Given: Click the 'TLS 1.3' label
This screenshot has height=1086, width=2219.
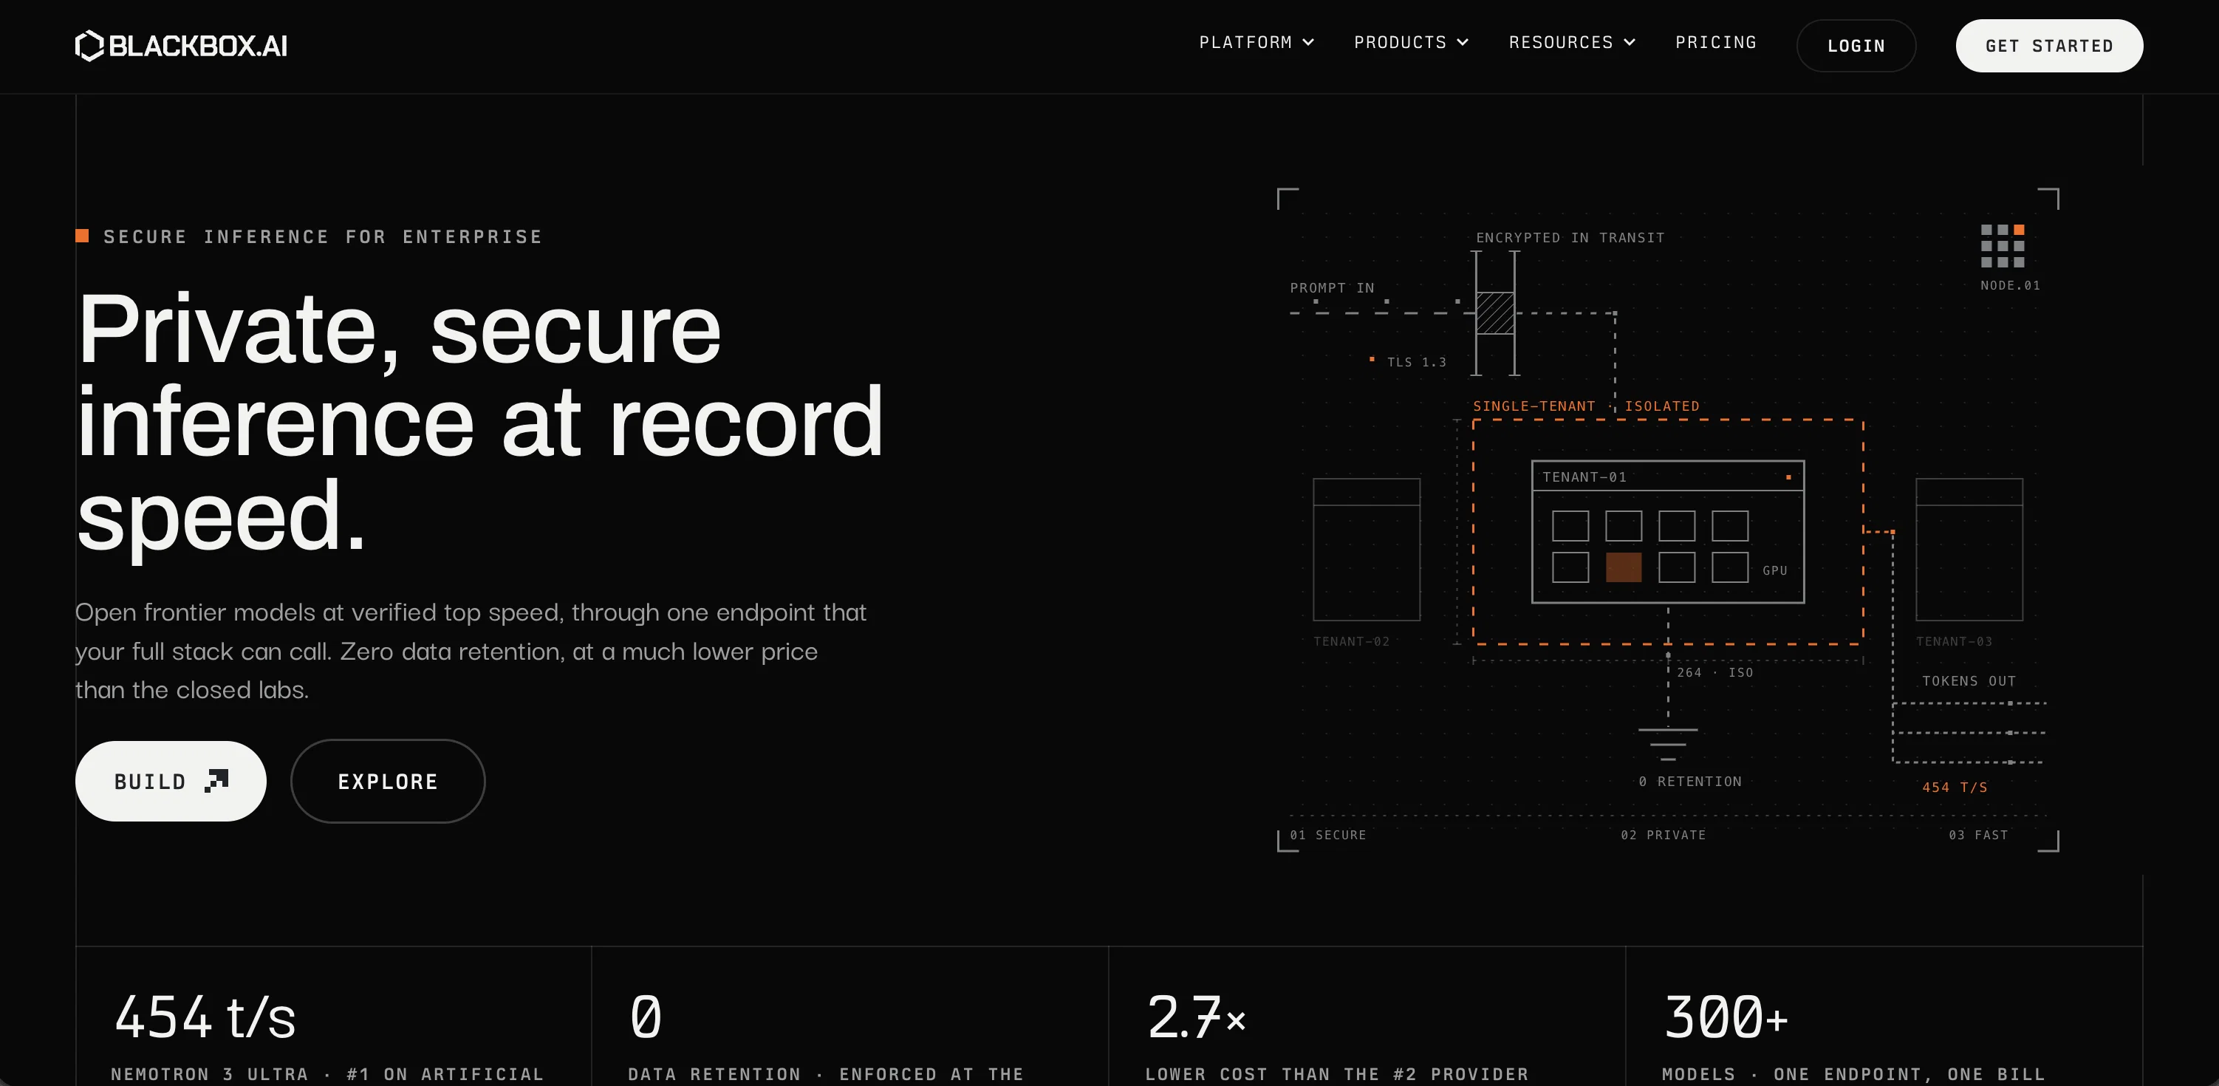Looking at the screenshot, I should point(1416,363).
